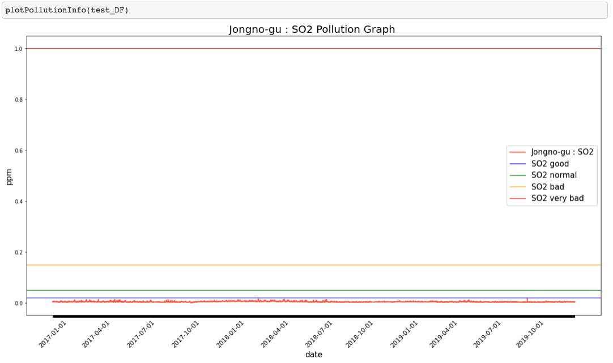Click the legend entry Jongno-gu : SO2
The image size is (613, 363).
click(562, 152)
